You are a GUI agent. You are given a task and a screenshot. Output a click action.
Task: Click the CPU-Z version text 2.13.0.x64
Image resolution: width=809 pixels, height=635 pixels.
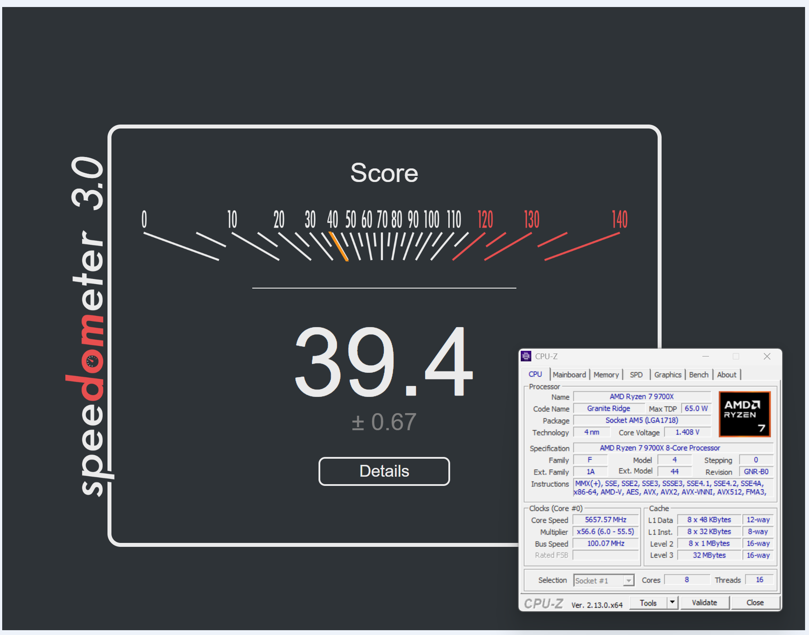[x=597, y=605]
